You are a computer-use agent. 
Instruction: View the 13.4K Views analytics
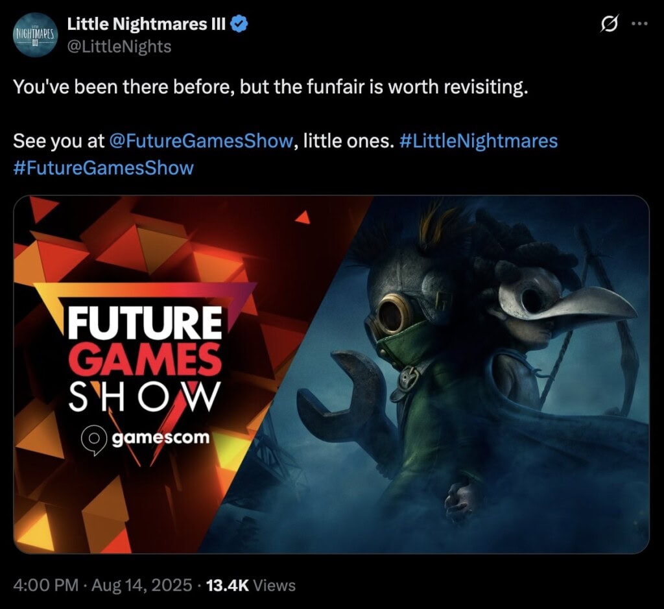(251, 585)
